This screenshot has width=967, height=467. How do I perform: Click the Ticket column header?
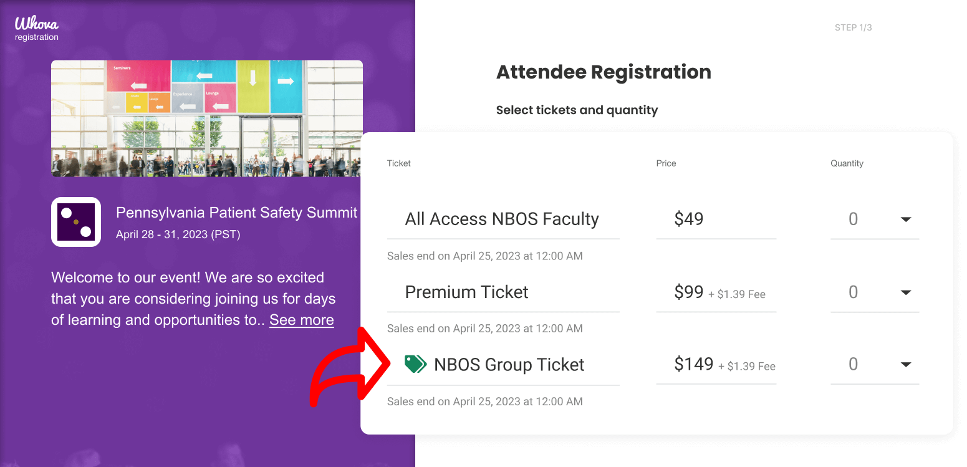click(x=399, y=163)
